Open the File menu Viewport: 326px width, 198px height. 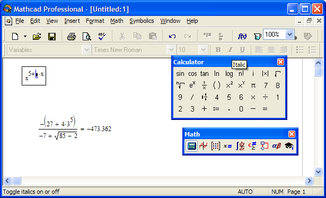(x=20, y=21)
